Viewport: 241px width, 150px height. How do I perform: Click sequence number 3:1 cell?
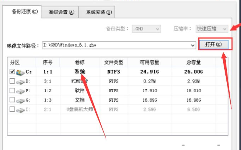pyautogui.click(x=48, y=81)
